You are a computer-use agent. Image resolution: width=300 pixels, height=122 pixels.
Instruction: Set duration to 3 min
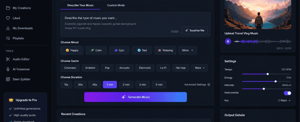tap(143, 85)
